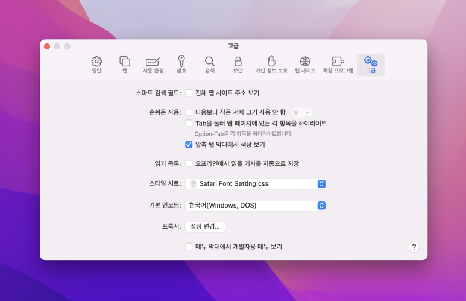Open the 자동 완성 (AutoFill) icon

click(153, 65)
